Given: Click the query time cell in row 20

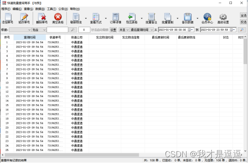Looking at the screenshot, I should point(30,128).
